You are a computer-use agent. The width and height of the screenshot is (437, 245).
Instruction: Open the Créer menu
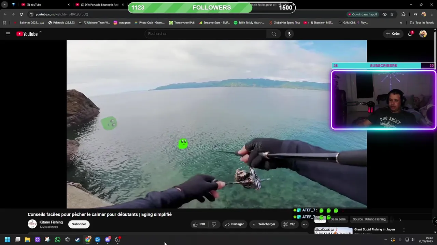(x=393, y=34)
